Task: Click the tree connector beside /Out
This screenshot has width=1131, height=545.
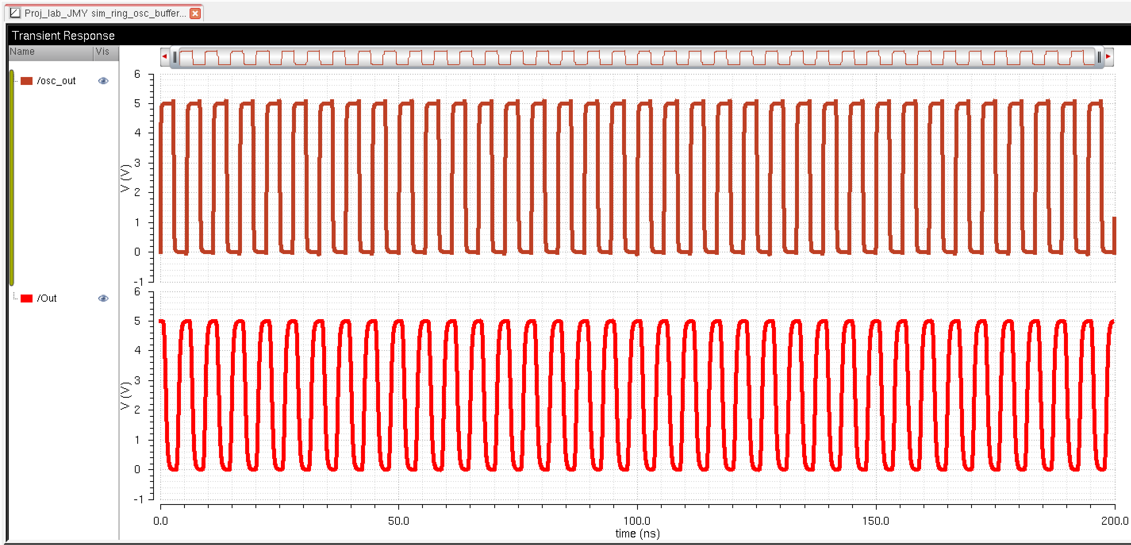Action: (15, 297)
